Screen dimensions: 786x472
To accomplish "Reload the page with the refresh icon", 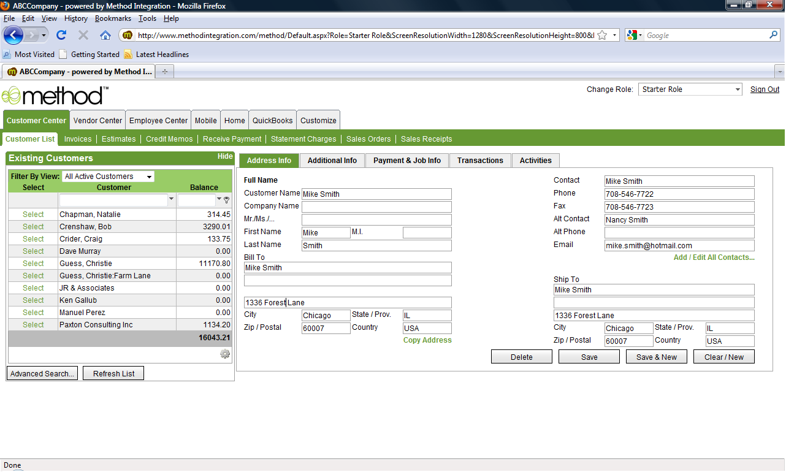I will point(61,36).
